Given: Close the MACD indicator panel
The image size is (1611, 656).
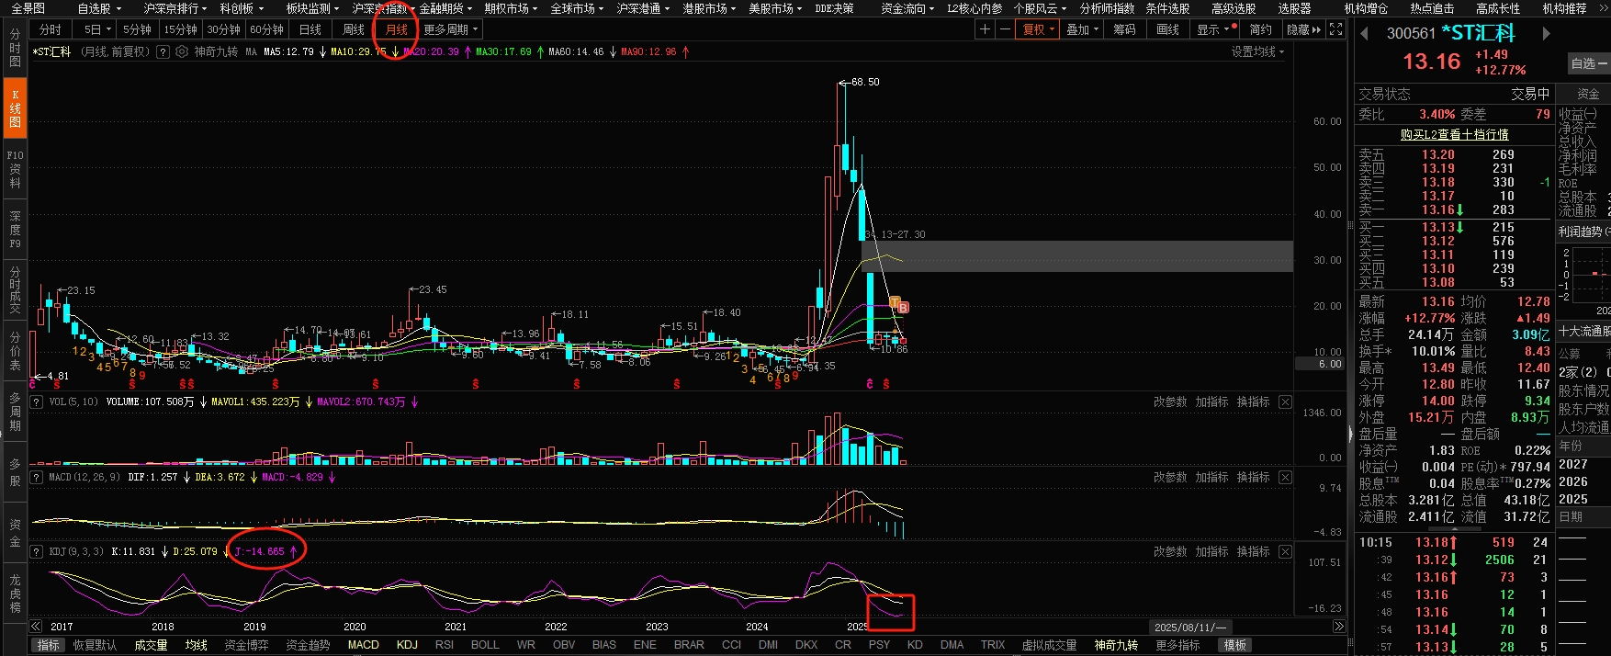Looking at the screenshot, I should click(1285, 478).
